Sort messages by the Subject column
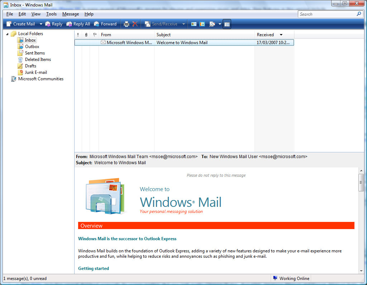 [205, 35]
